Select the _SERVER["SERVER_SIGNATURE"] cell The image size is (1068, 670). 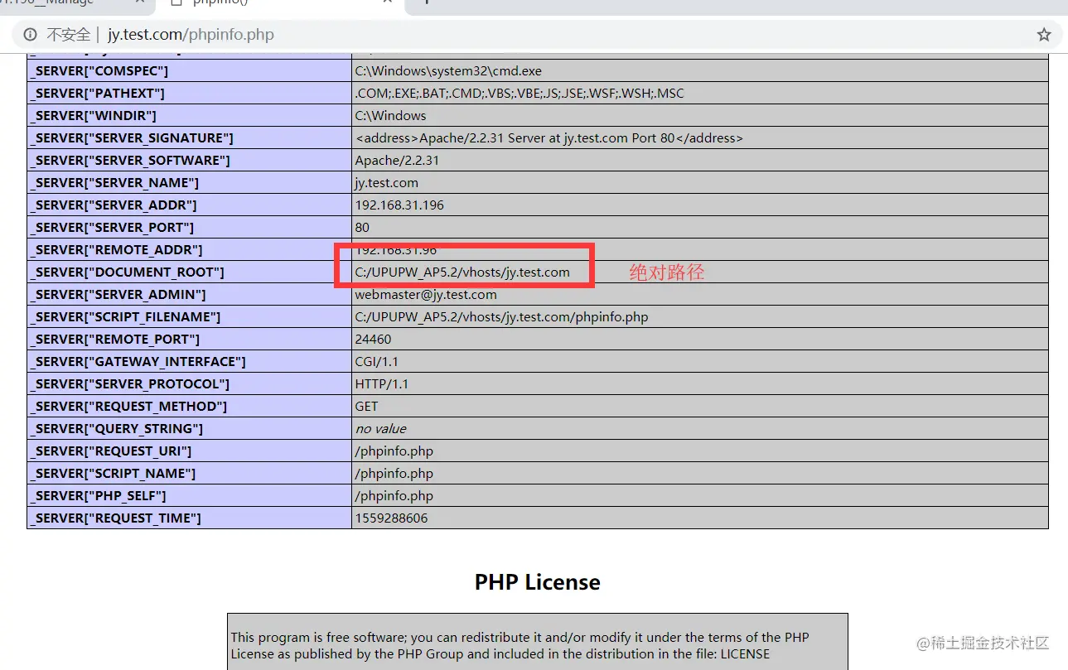coord(190,138)
